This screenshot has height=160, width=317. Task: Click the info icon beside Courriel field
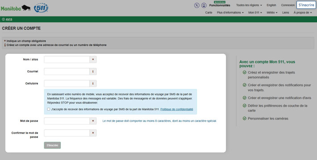(x=93, y=72)
